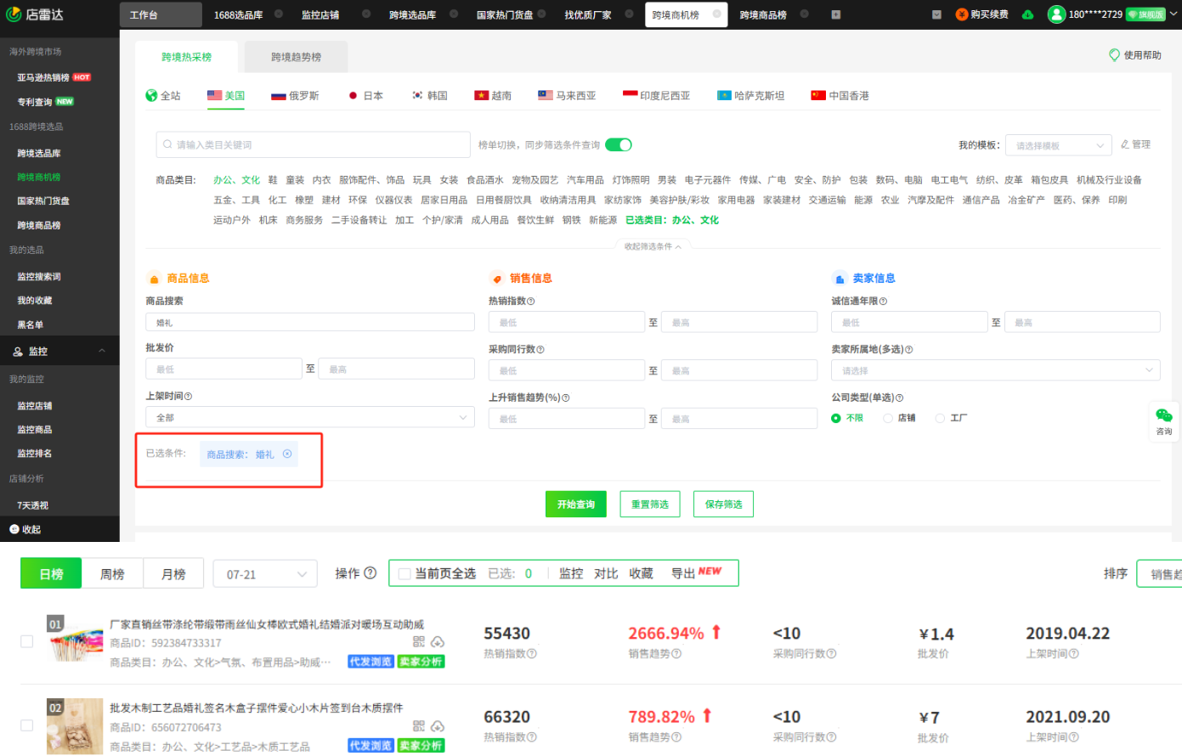1182x756 pixels.
Task: Open the 卖家所属地 multi-select dropdown
Action: pos(995,370)
